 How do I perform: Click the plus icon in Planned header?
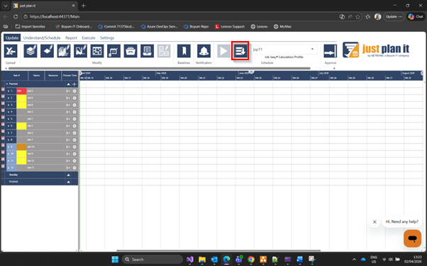pyautogui.click(x=74, y=84)
